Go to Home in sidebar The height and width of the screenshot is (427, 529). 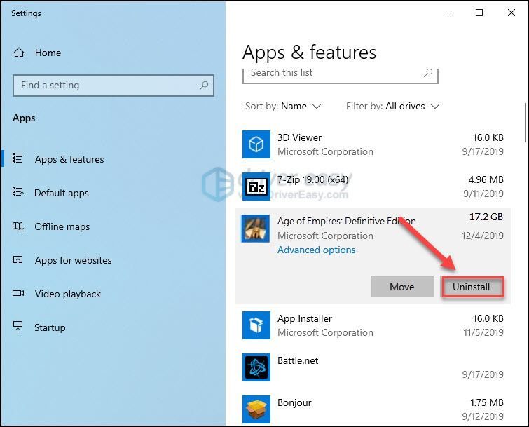(48, 53)
